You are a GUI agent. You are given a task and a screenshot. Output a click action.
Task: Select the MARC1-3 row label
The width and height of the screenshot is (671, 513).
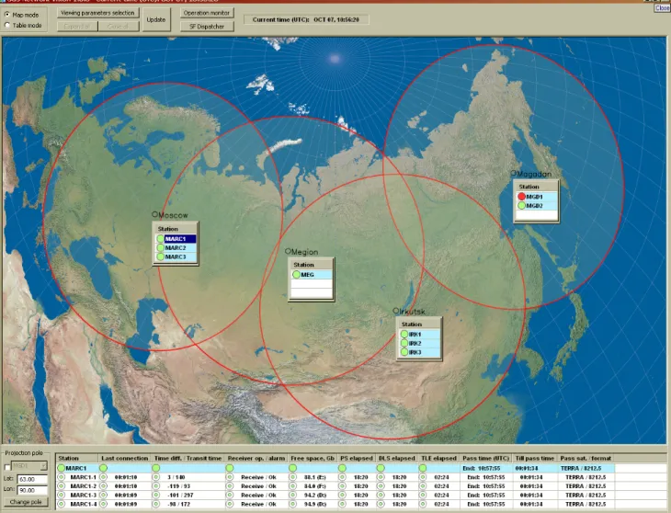pyautogui.click(x=83, y=495)
